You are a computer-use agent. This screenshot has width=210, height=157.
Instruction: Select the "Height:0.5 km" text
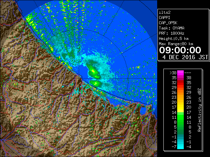pos(174,39)
